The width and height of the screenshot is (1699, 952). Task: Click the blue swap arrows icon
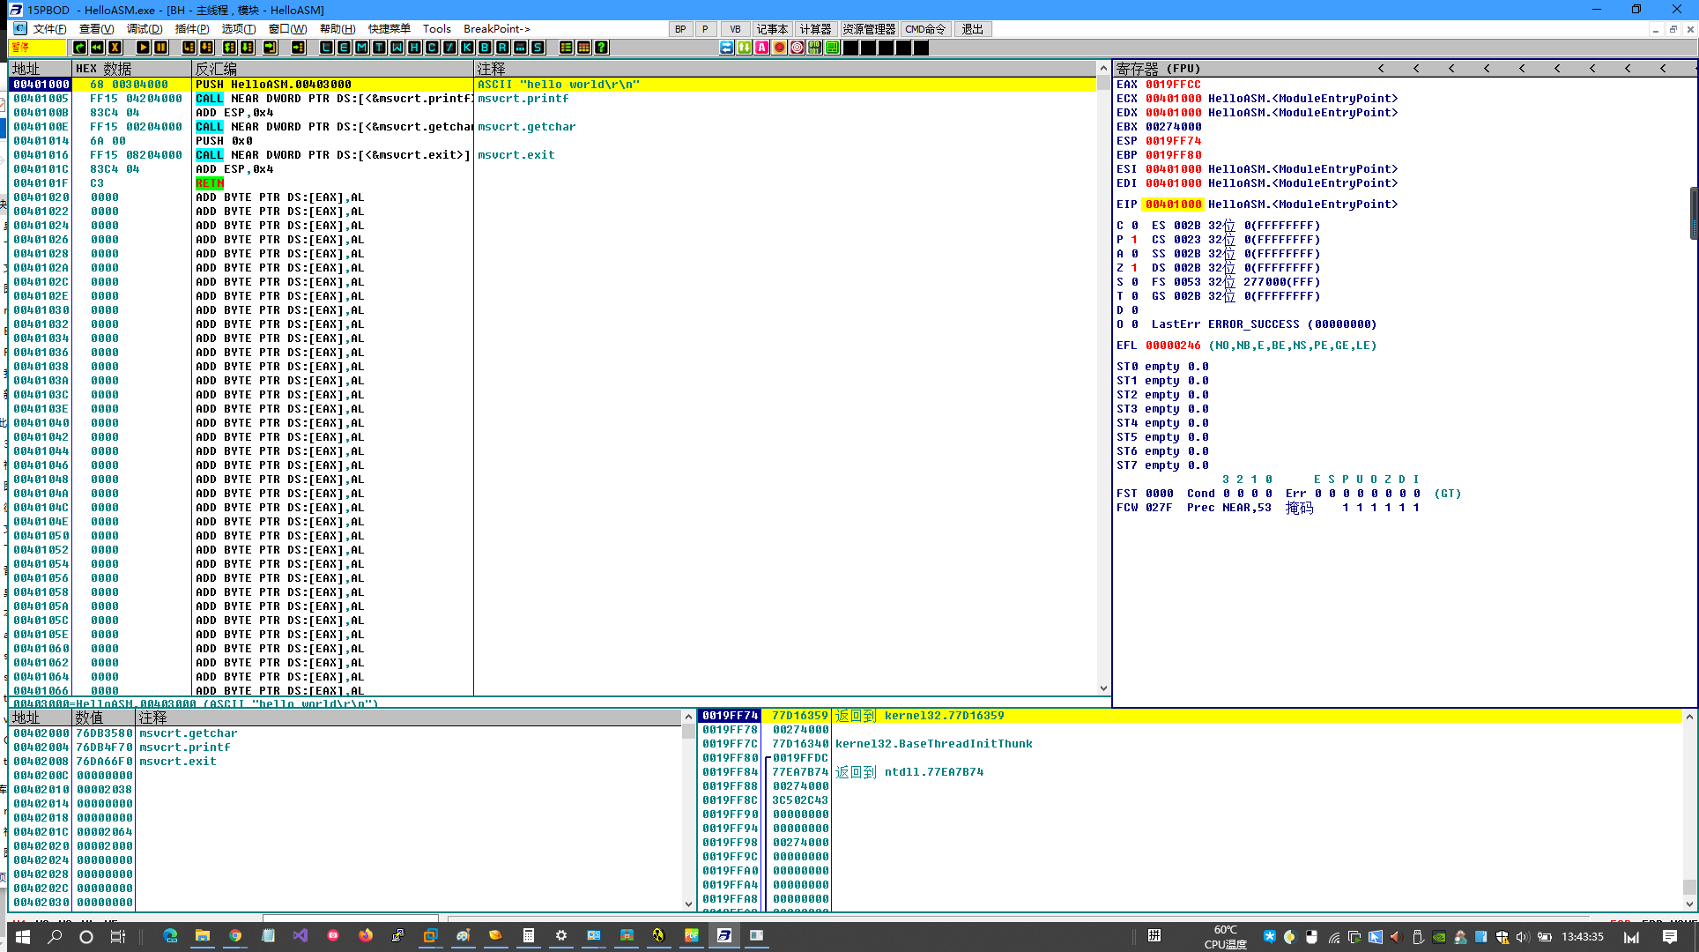coord(727,48)
